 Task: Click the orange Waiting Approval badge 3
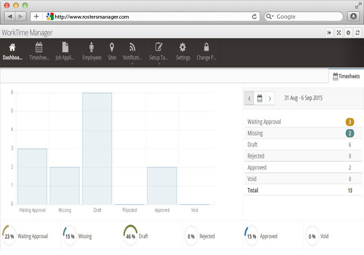coord(349,122)
